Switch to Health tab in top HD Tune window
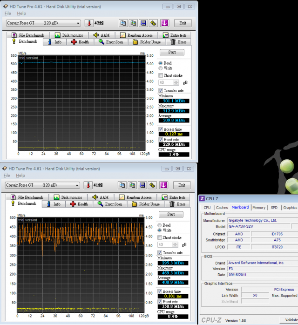The image size is (298, 325). [x=80, y=42]
